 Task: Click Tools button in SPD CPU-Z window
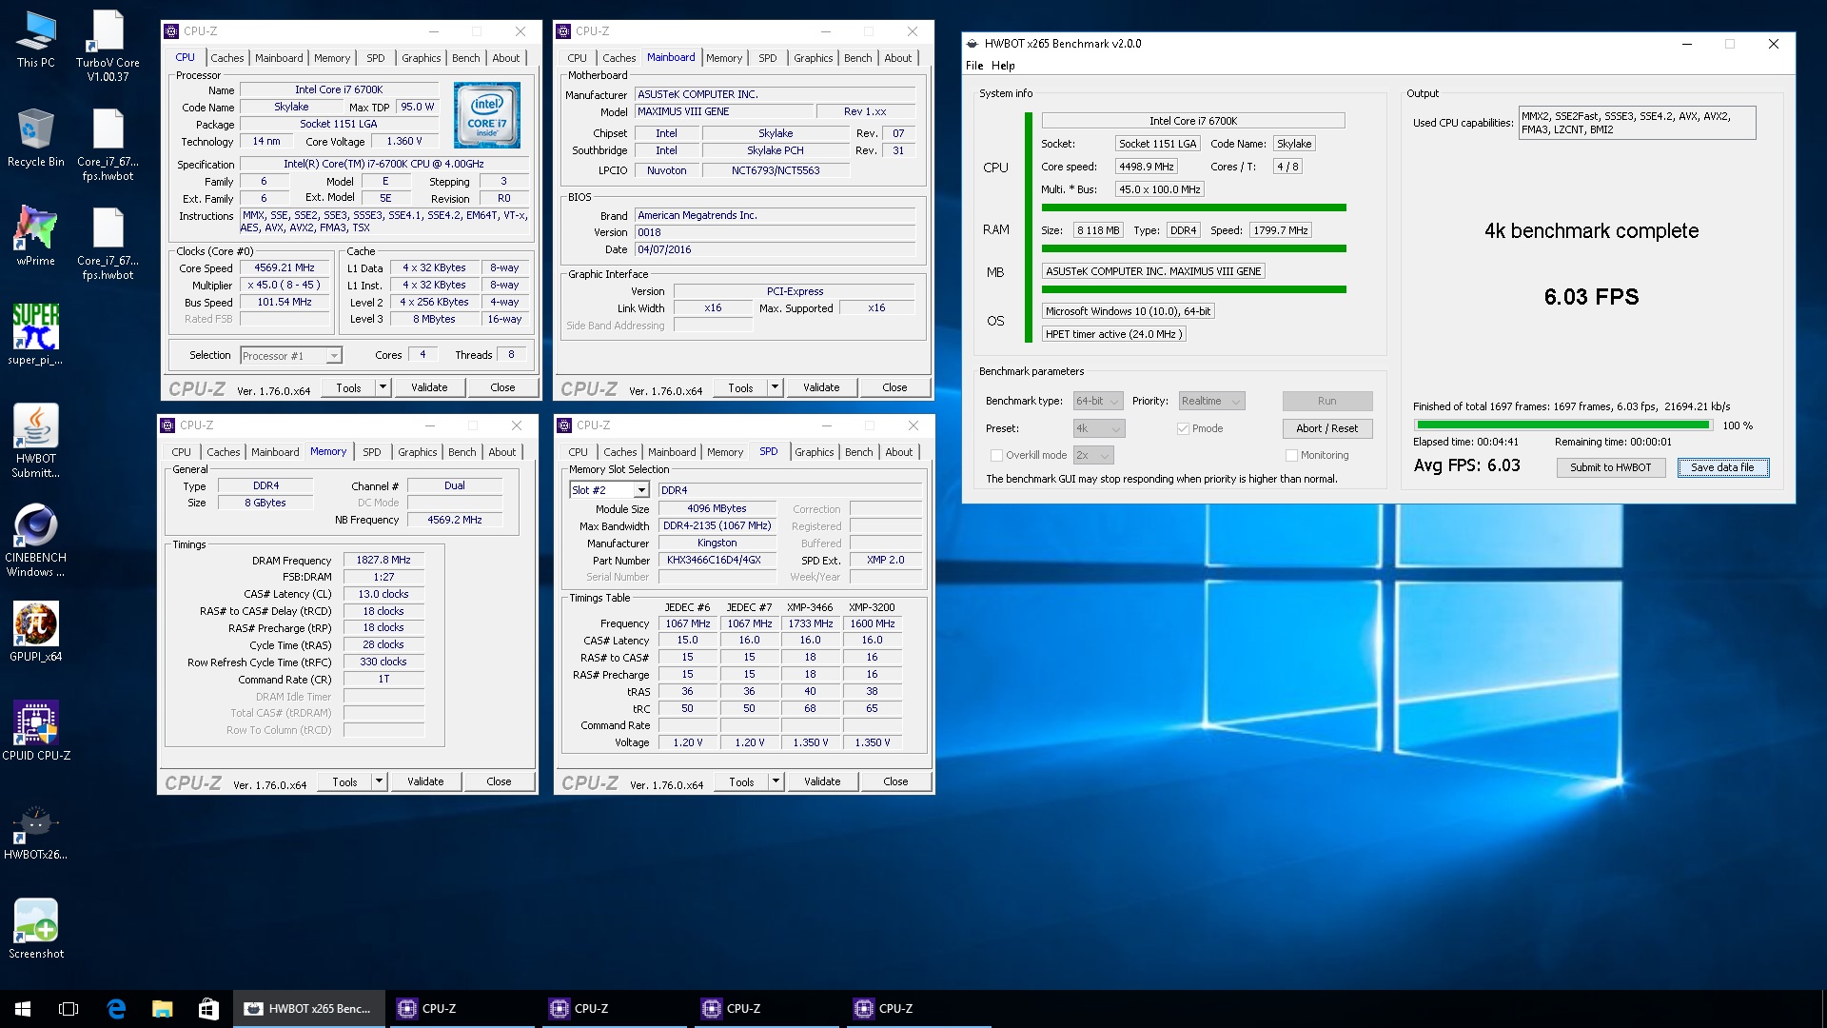(x=741, y=781)
